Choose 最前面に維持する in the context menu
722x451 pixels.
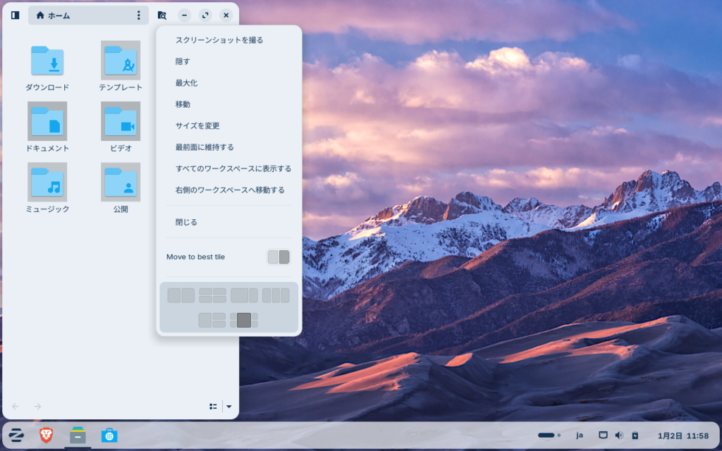(204, 147)
